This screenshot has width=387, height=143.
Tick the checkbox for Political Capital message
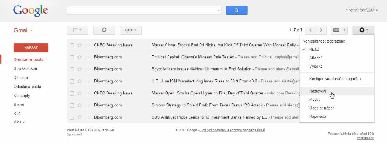coord(72,57)
